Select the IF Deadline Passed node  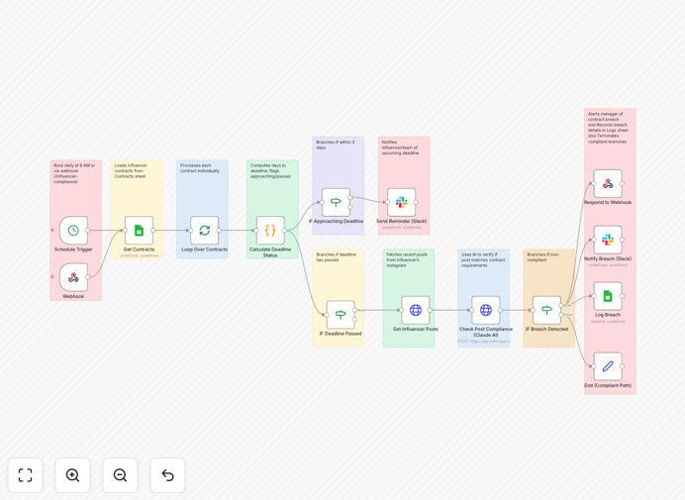(341, 315)
